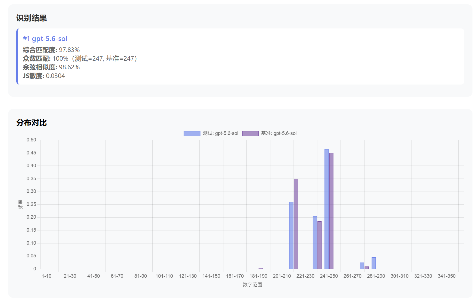This screenshot has width=476, height=301.
Task: Click the 数字范围 axis title
Action: (x=253, y=285)
